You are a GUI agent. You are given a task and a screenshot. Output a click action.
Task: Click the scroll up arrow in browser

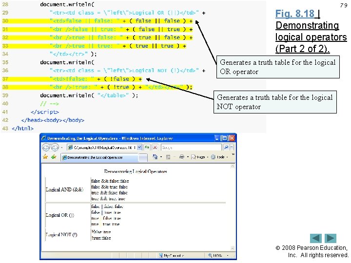pyautogui.click(x=233, y=166)
